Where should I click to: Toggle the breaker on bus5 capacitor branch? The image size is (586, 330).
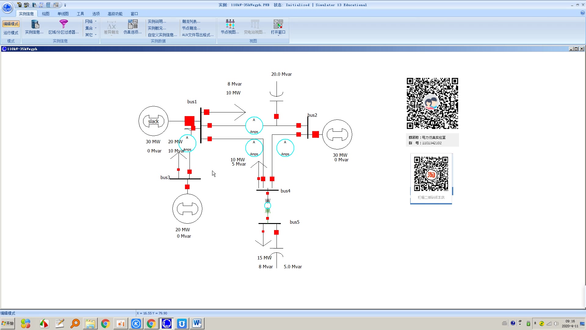[277, 233]
